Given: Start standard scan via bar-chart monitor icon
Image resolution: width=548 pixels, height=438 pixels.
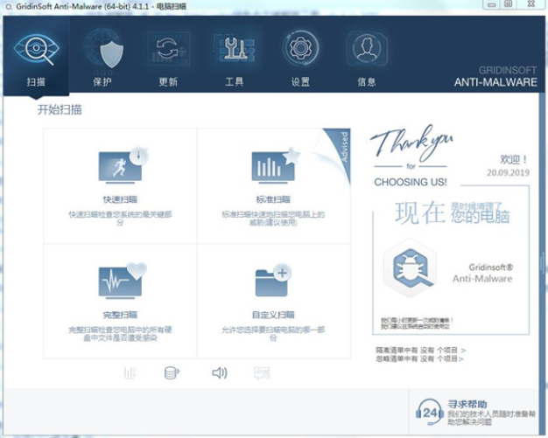Looking at the screenshot, I should (x=276, y=165).
